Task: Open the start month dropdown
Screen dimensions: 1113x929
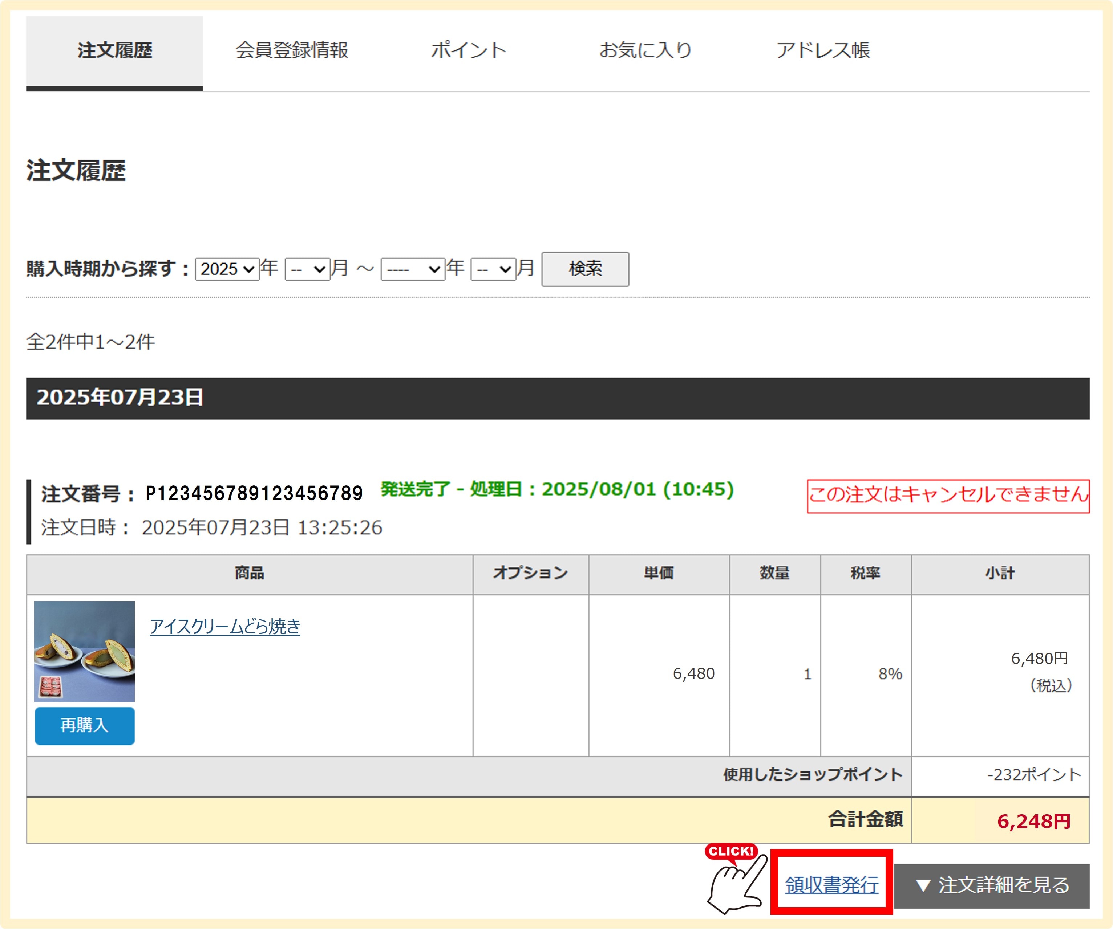Action: [307, 269]
